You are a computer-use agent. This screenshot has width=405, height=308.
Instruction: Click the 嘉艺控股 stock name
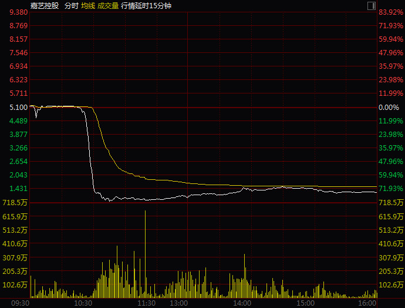point(43,5)
